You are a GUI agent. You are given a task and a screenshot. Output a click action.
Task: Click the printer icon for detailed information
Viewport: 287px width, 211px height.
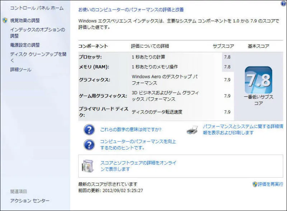tap(192, 131)
